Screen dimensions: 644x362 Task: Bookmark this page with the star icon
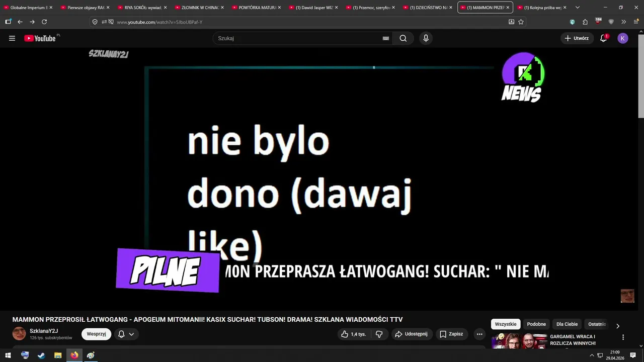(x=521, y=22)
